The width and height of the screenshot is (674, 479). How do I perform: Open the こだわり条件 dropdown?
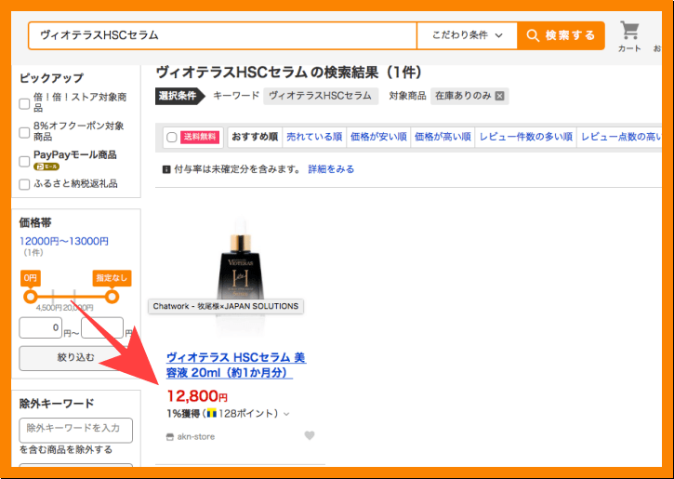[x=467, y=35]
